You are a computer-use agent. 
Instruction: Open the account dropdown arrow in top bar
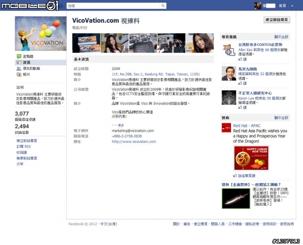tap(292, 6)
